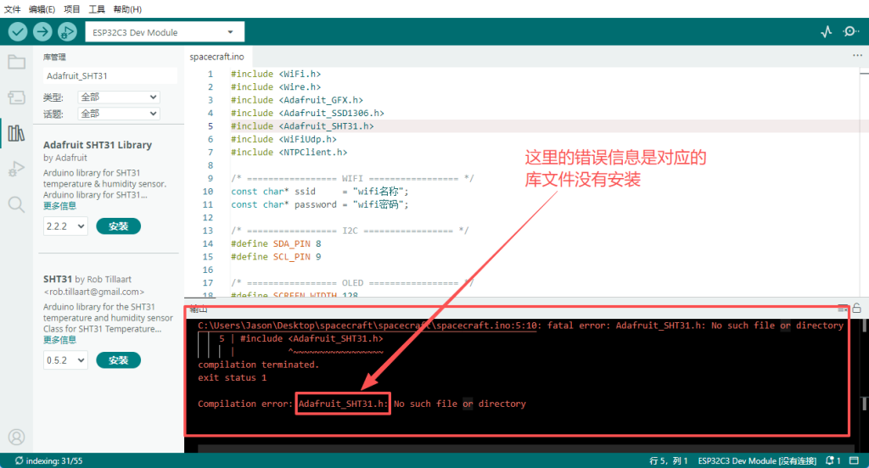Expand the ESP32C3 Dev Module board selector
Viewport: 869px width, 468px height.
pos(165,32)
